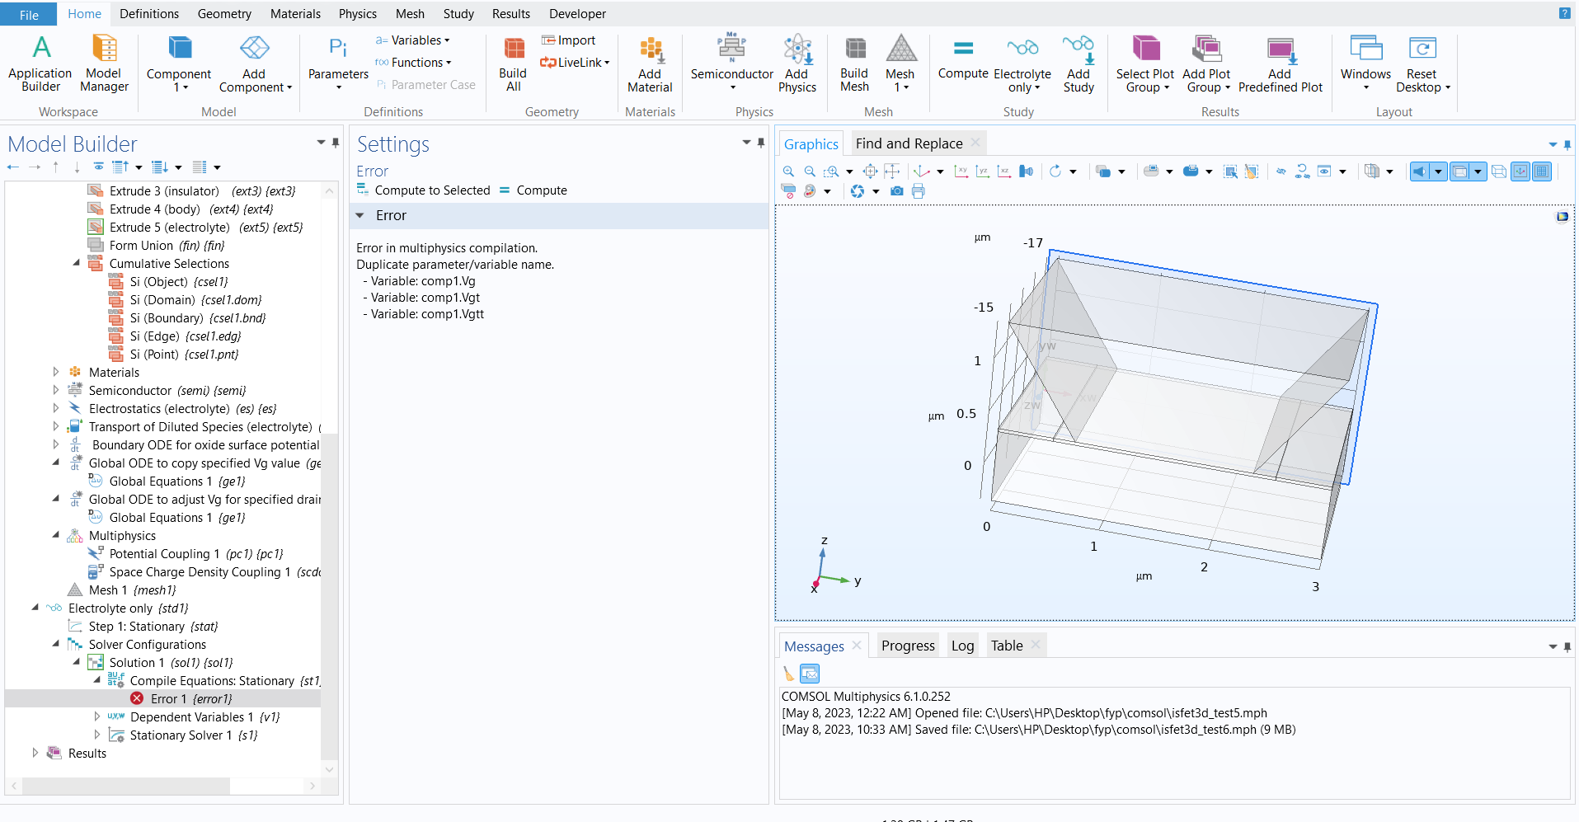This screenshot has height=822, width=1579.
Task: Toggle the wireframe rendering button
Action: pos(1499,171)
